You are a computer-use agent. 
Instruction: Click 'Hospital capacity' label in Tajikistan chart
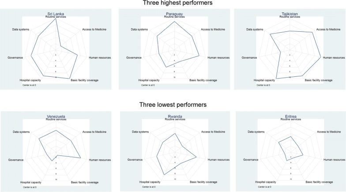[x=264, y=80]
